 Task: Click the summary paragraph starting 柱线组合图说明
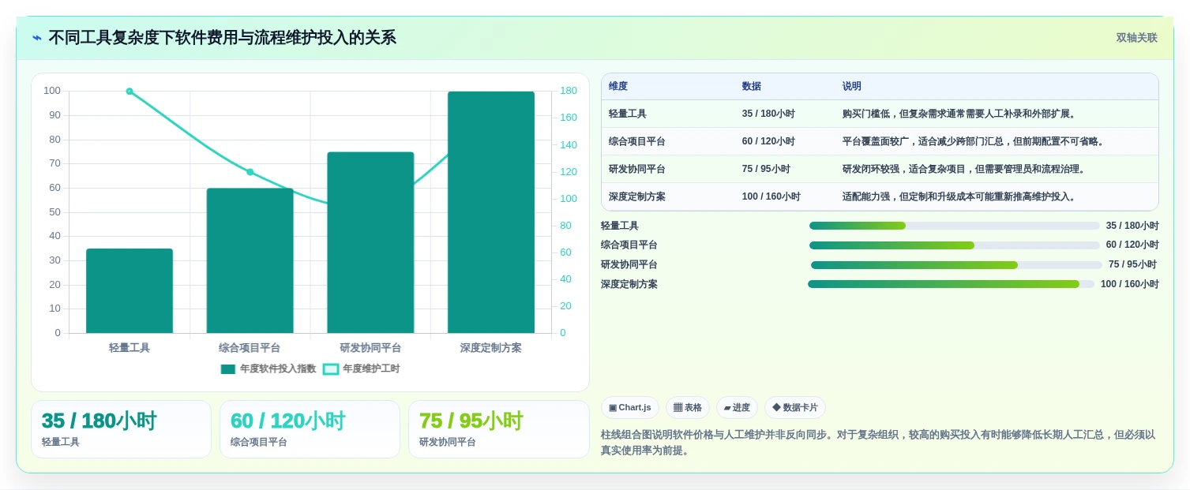878,443
